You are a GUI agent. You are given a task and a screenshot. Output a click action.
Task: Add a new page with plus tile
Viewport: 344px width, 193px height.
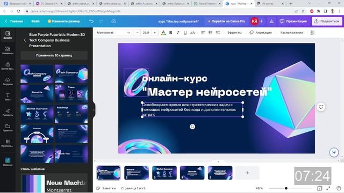click(247, 173)
